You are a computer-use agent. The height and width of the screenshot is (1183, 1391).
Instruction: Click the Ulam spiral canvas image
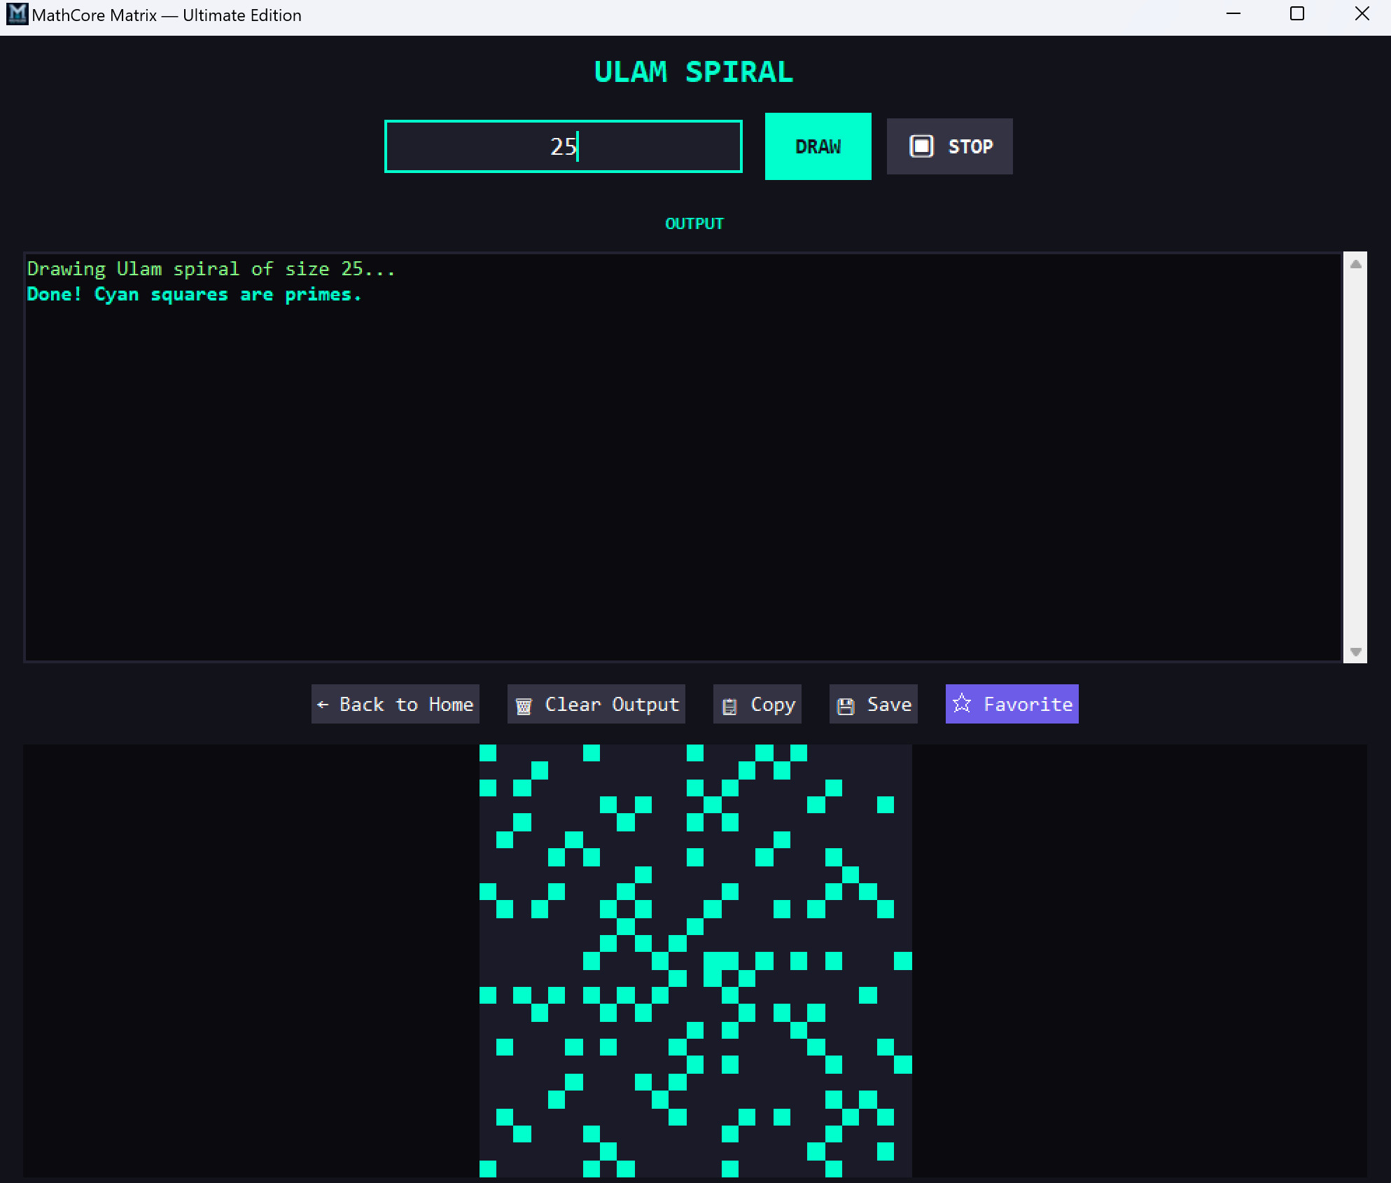[696, 961]
